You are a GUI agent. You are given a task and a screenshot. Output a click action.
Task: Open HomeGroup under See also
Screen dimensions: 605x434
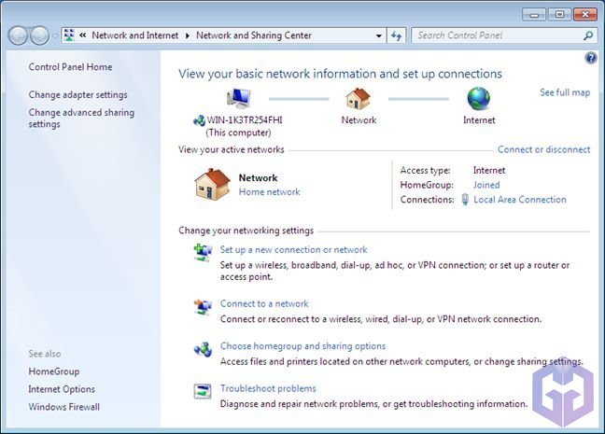click(54, 371)
